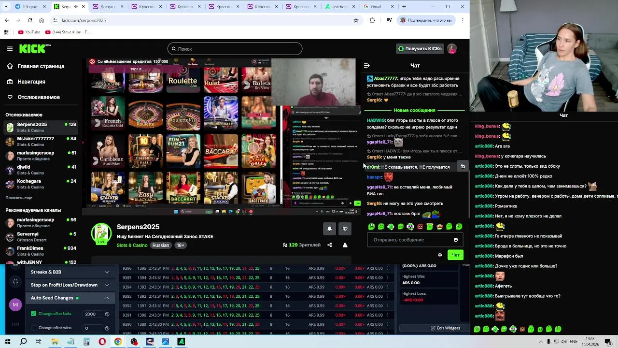Click Получить KICKs button
618x348 pixels.
click(420, 49)
